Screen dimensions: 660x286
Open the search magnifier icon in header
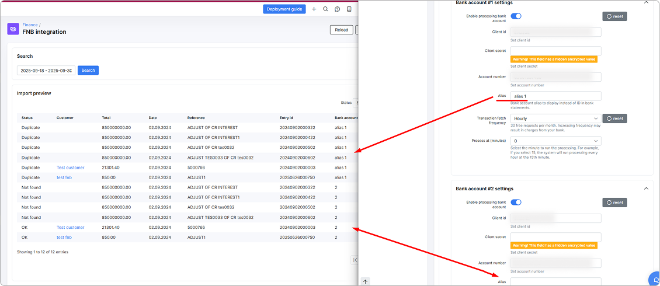(325, 9)
